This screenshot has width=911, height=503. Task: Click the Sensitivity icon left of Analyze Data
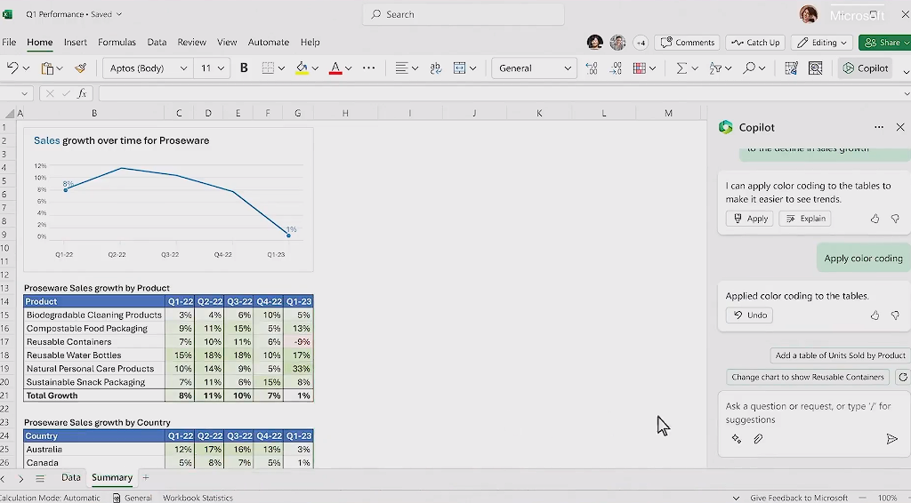pos(791,68)
